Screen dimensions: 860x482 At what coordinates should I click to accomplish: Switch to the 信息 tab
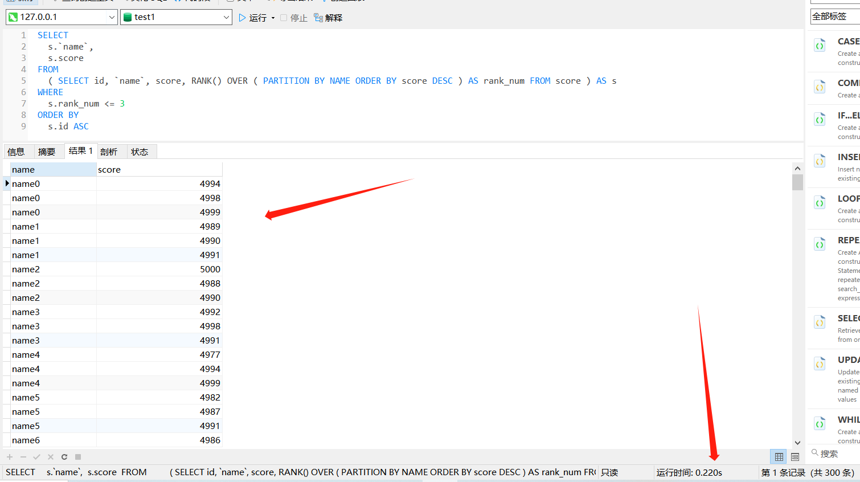tap(16, 152)
